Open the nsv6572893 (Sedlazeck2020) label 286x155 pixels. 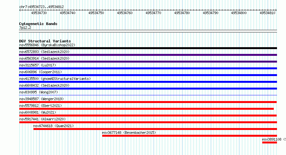(x=44, y=52)
